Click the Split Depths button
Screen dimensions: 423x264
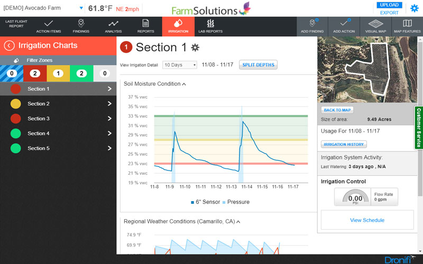point(258,65)
